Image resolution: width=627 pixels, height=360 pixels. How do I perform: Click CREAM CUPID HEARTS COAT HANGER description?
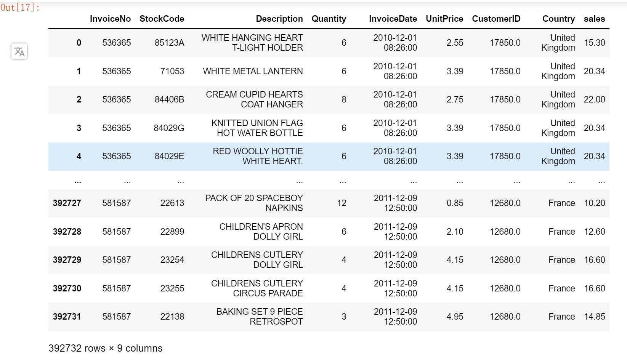coord(255,99)
